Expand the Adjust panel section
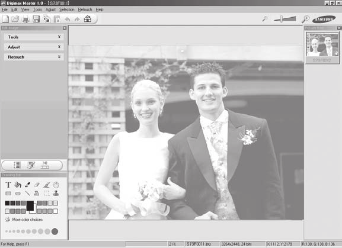This screenshot has height=248, width=342. pos(34,47)
